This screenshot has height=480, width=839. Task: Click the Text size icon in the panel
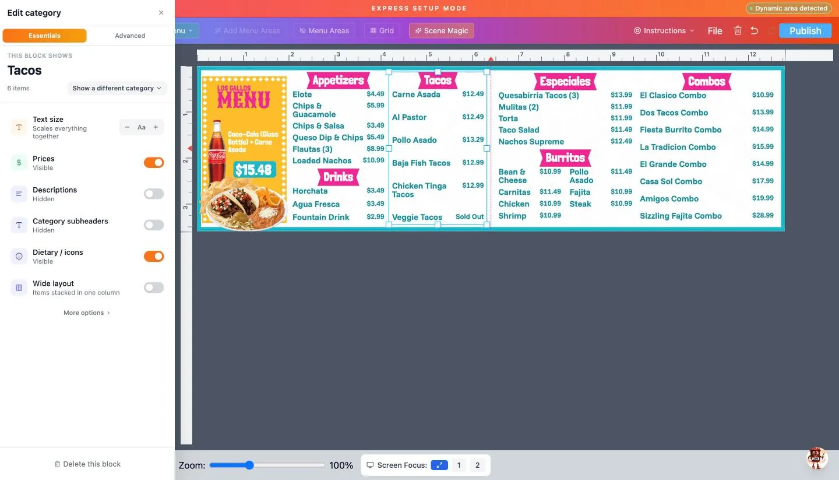pyautogui.click(x=19, y=127)
